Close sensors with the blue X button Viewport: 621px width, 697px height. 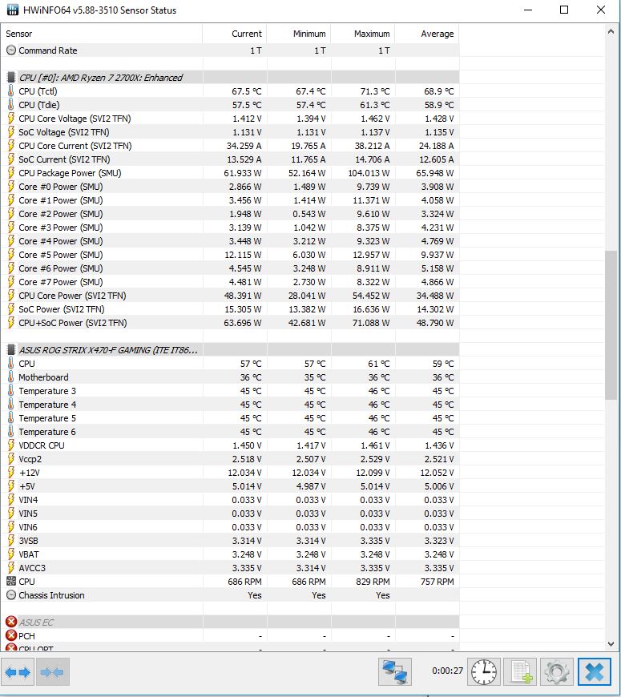point(595,671)
